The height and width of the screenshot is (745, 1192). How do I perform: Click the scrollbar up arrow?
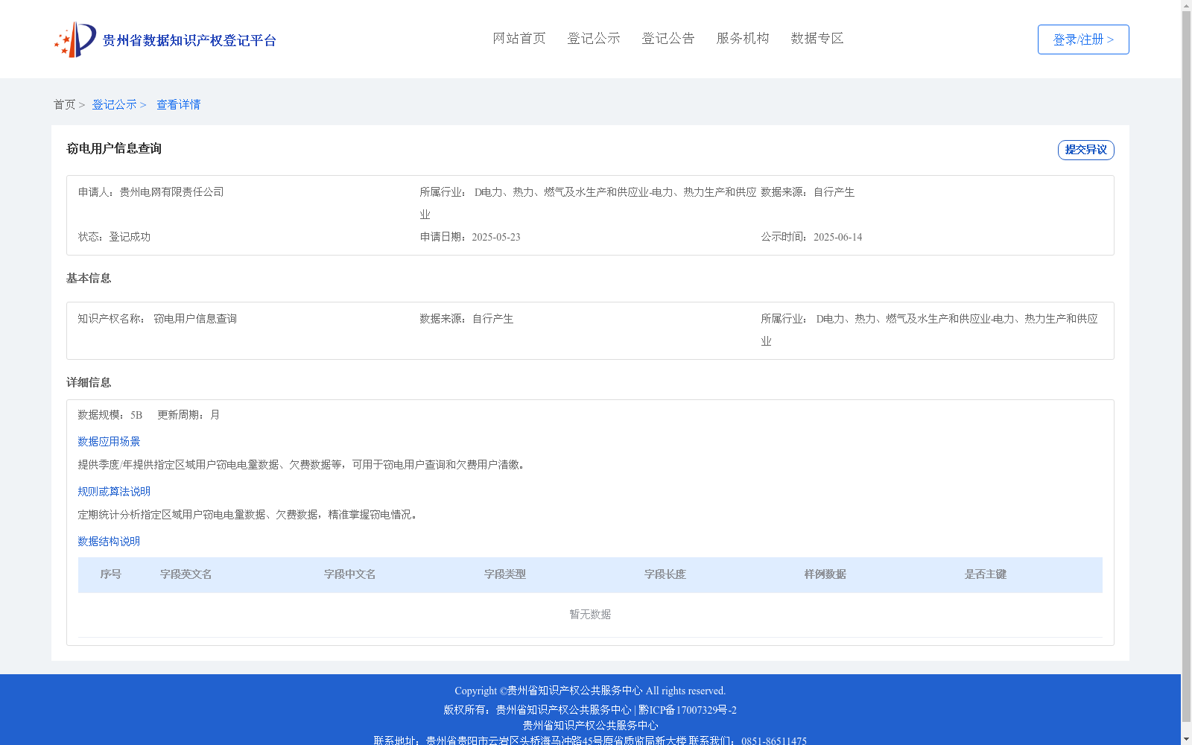tap(1186, 5)
